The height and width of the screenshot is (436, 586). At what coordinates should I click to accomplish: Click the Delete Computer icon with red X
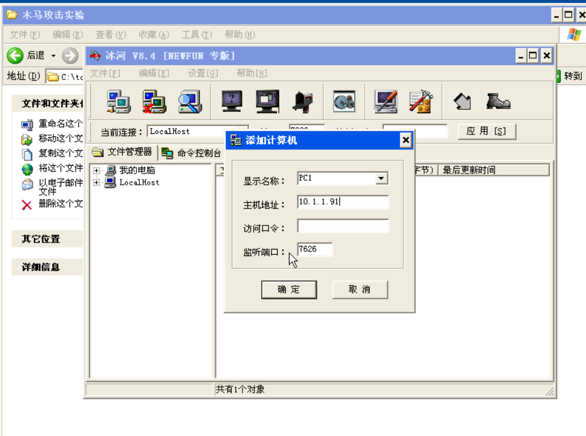[x=154, y=101]
